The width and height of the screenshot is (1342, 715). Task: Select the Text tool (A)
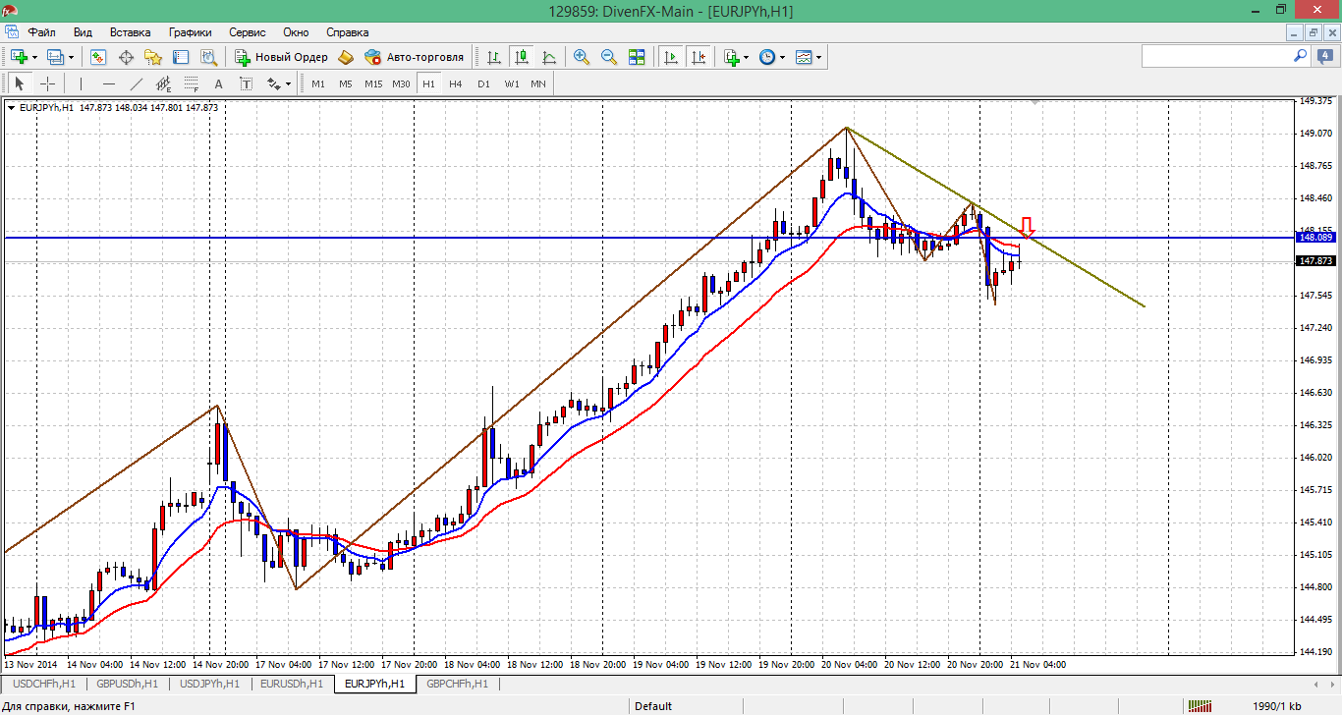219,83
